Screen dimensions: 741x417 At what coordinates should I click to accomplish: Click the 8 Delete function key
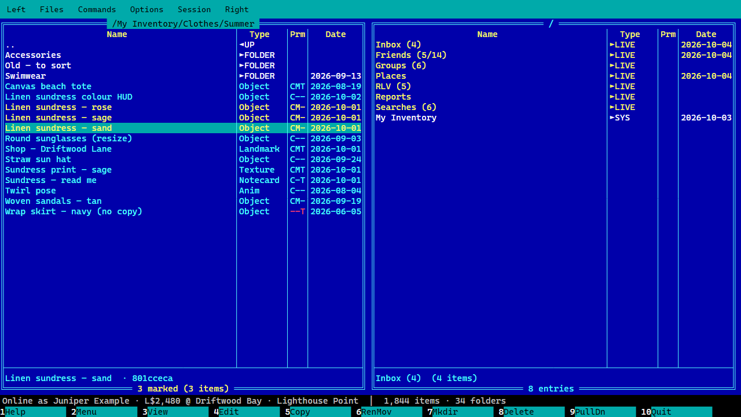[531, 412]
